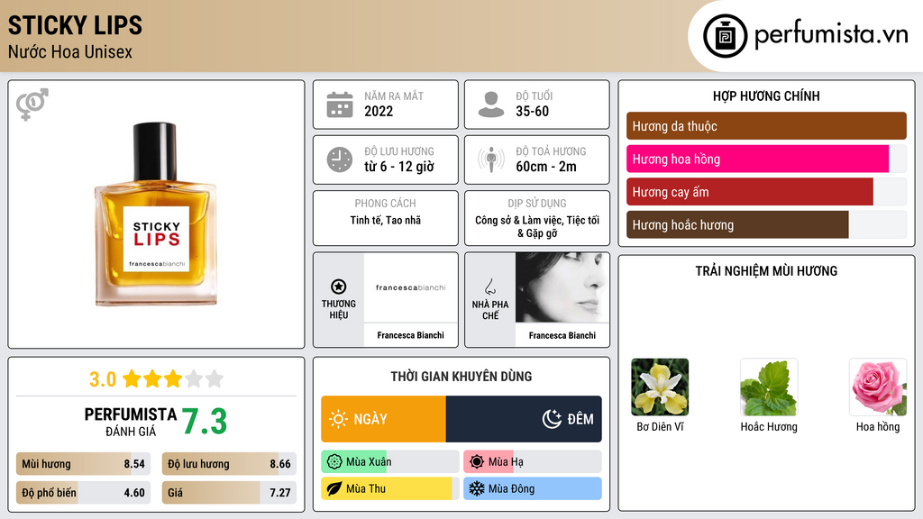
Task: Click the TRẢI NGHIỆM MÙI HƯƠNG heading
Action: pyautogui.click(x=766, y=271)
